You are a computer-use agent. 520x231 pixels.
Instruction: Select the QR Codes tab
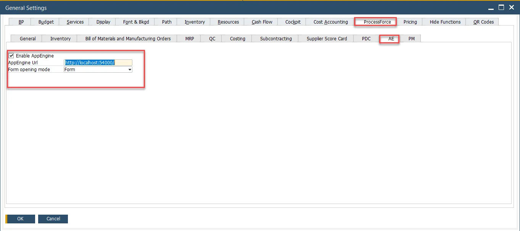click(483, 22)
